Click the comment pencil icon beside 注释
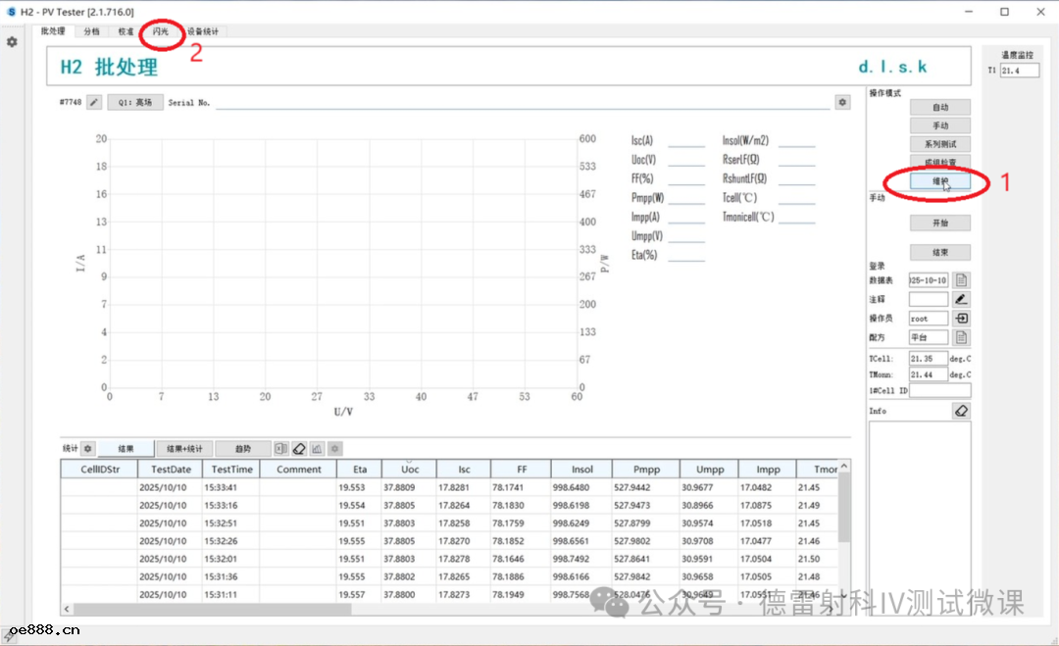 click(x=962, y=299)
